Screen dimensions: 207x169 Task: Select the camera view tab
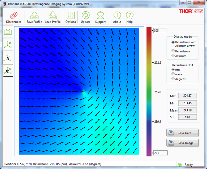[8, 32]
